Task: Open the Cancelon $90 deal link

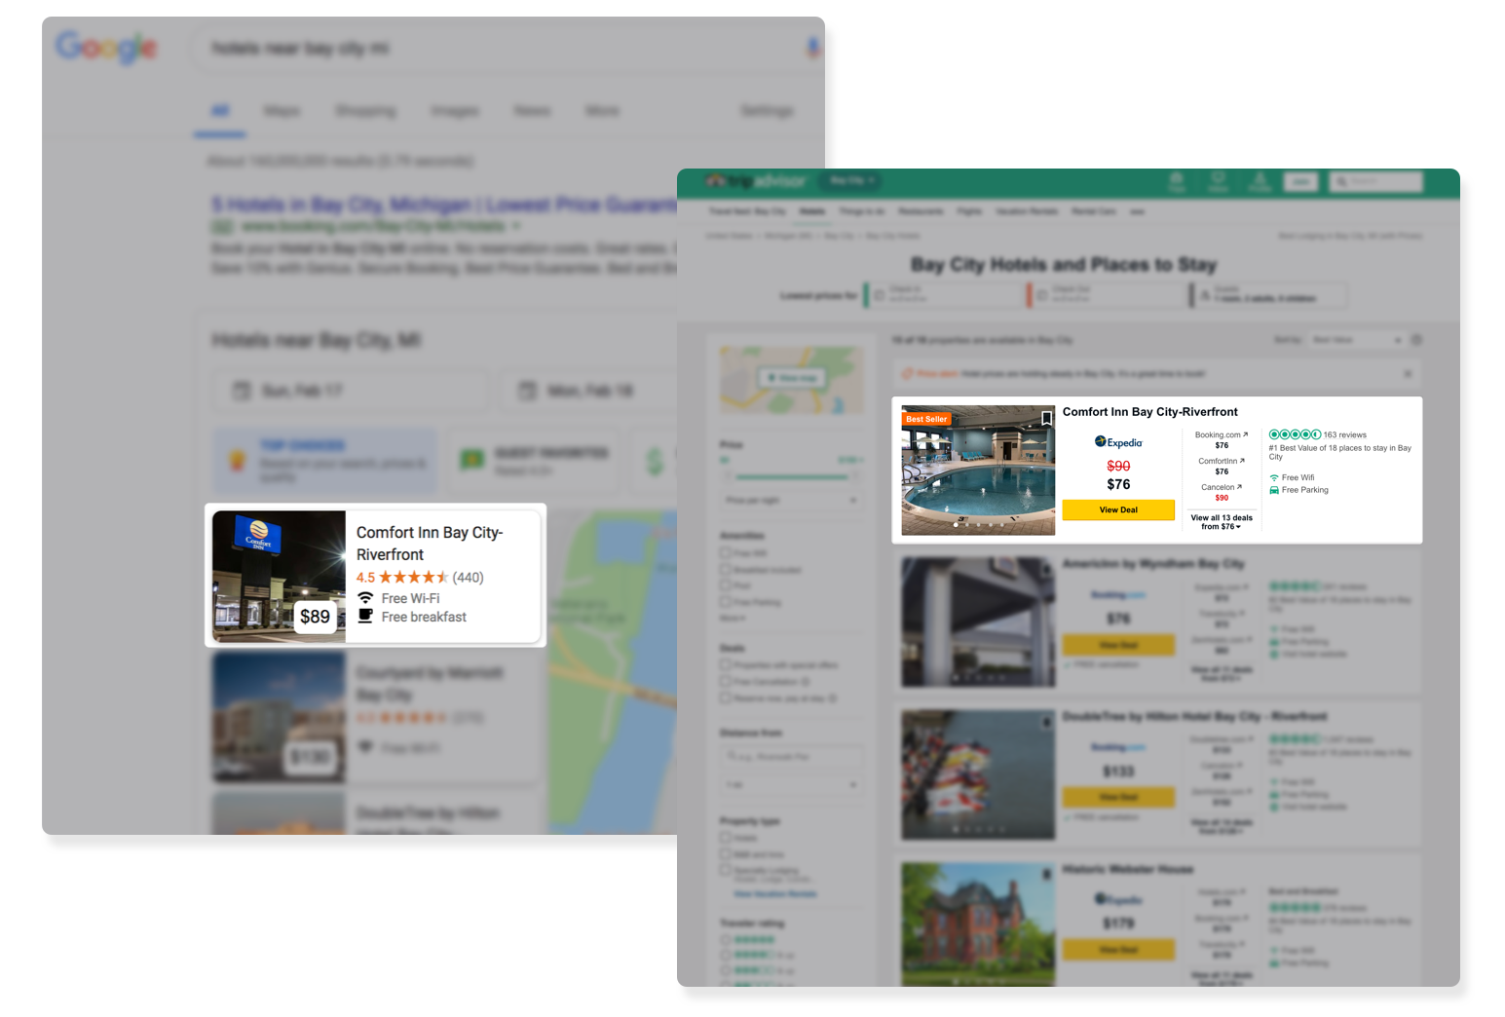Action: (1222, 492)
